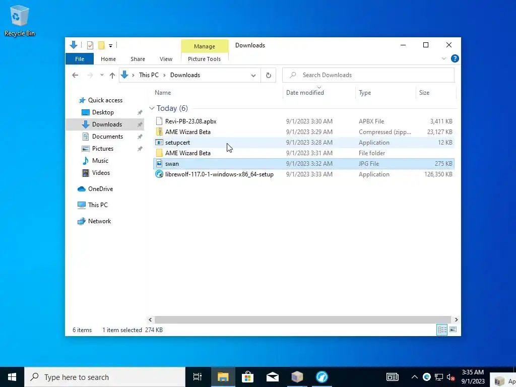Open Quick access in navigation pane
This screenshot has width=516, height=387.
pyautogui.click(x=105, y=100)
